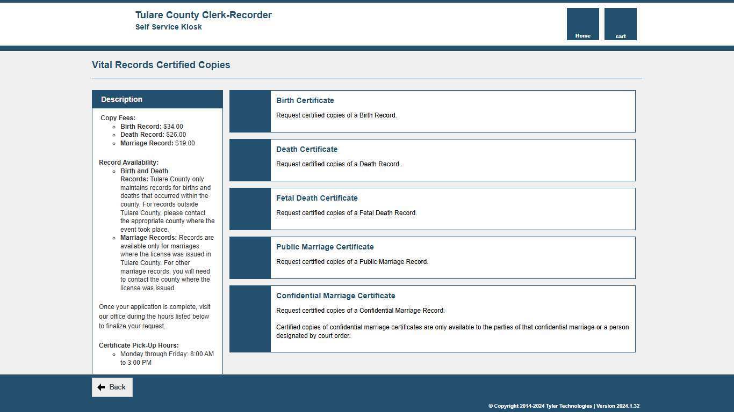The width and height of the screenshot is (734, 412).
Task: Open the Confidential Marriage Certificate title
Action: click(335, 296)
